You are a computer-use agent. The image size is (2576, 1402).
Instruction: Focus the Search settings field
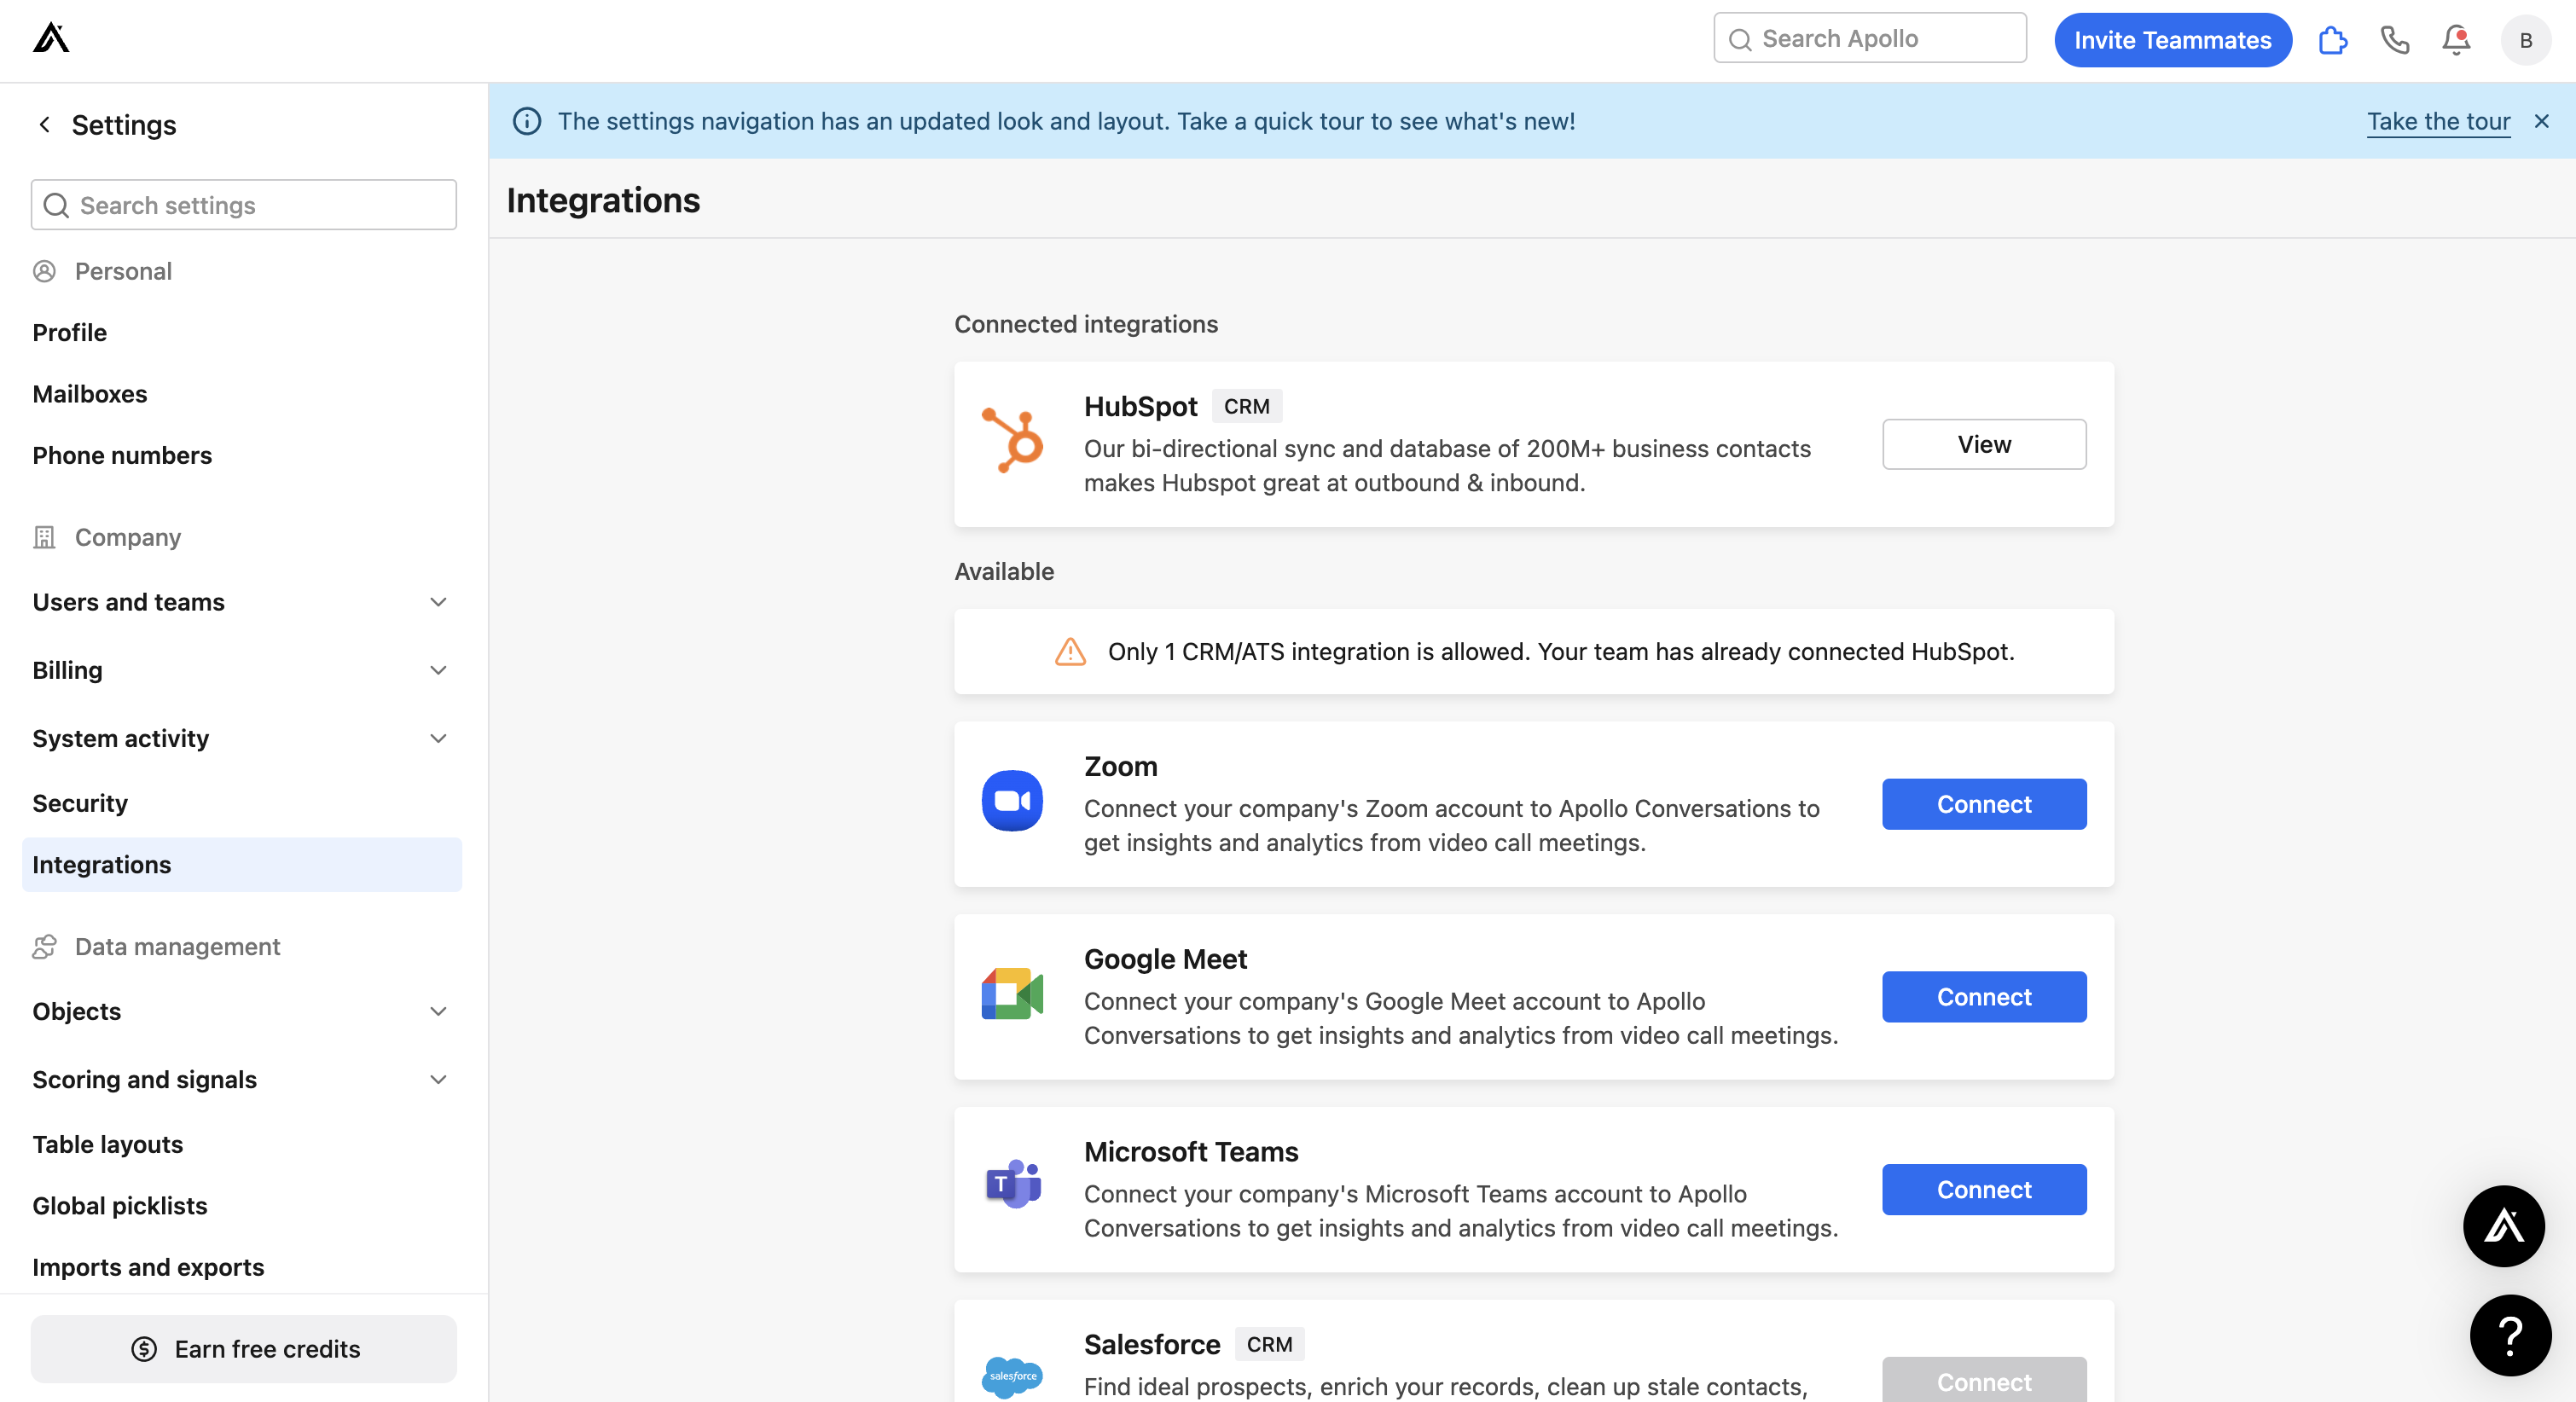[244, 205]
